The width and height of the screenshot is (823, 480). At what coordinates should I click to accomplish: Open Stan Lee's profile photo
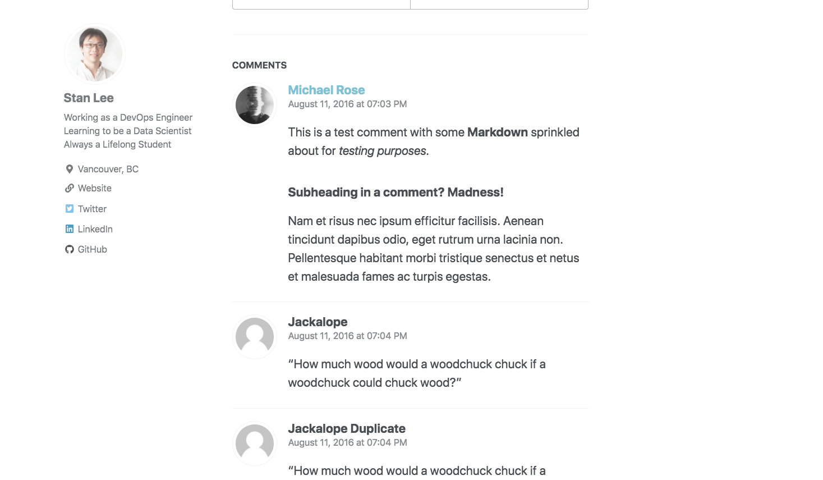pyautogui.click(x=94, y=53)
